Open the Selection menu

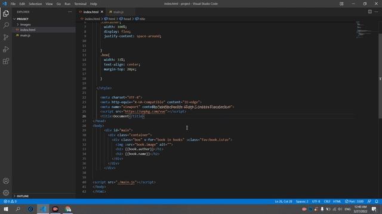click(x=35, y=4)
